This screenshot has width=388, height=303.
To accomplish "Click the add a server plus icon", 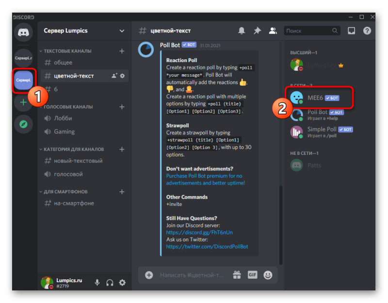I will (x=23, y=102).
